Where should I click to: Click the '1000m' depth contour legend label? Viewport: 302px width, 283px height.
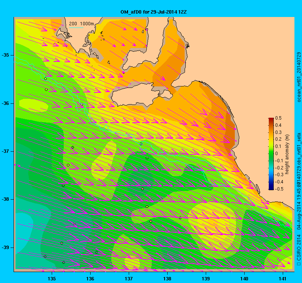(x=87, y=24)
